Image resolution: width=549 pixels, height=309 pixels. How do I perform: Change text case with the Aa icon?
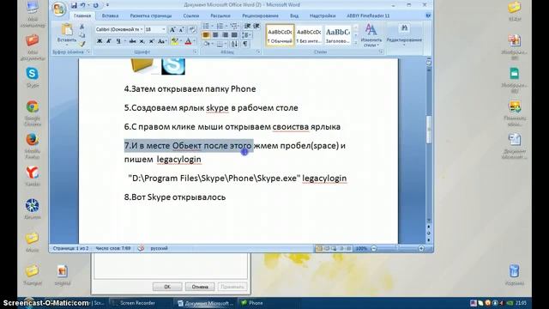[161, 41]
